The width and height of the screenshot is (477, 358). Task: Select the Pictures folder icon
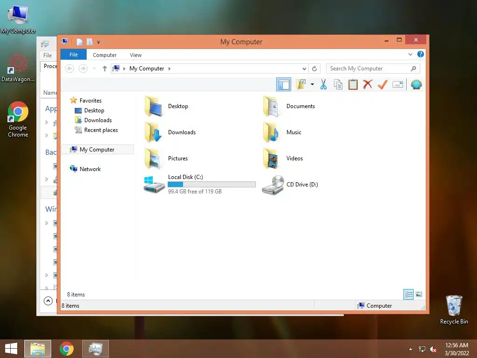click(x=153, y=158)
